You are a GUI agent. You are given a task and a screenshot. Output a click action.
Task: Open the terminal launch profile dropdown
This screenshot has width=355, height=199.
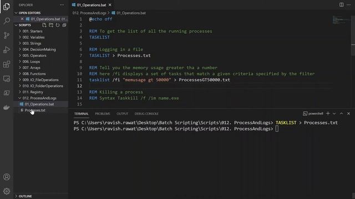click(x=334, y=113)
